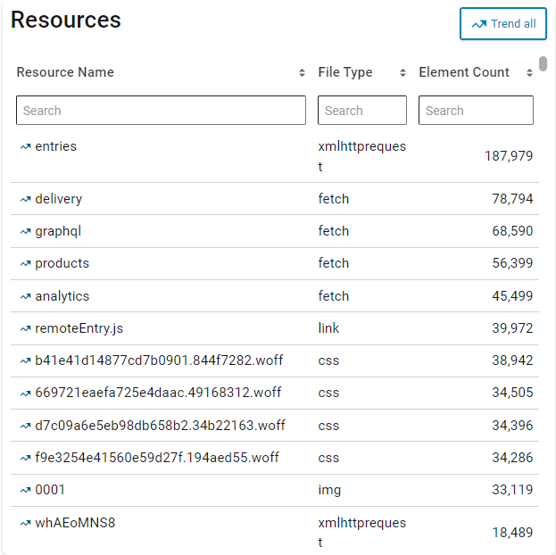Click the 34,505 element count value
The height and width of the screenshot is (555, 556).
tap(512, 393)
